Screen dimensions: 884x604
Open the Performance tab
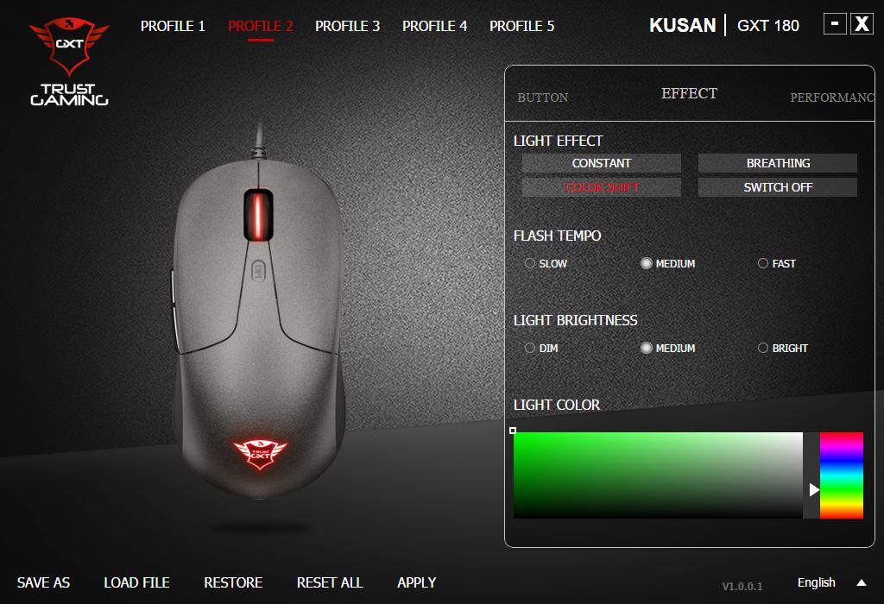[832, 98]
